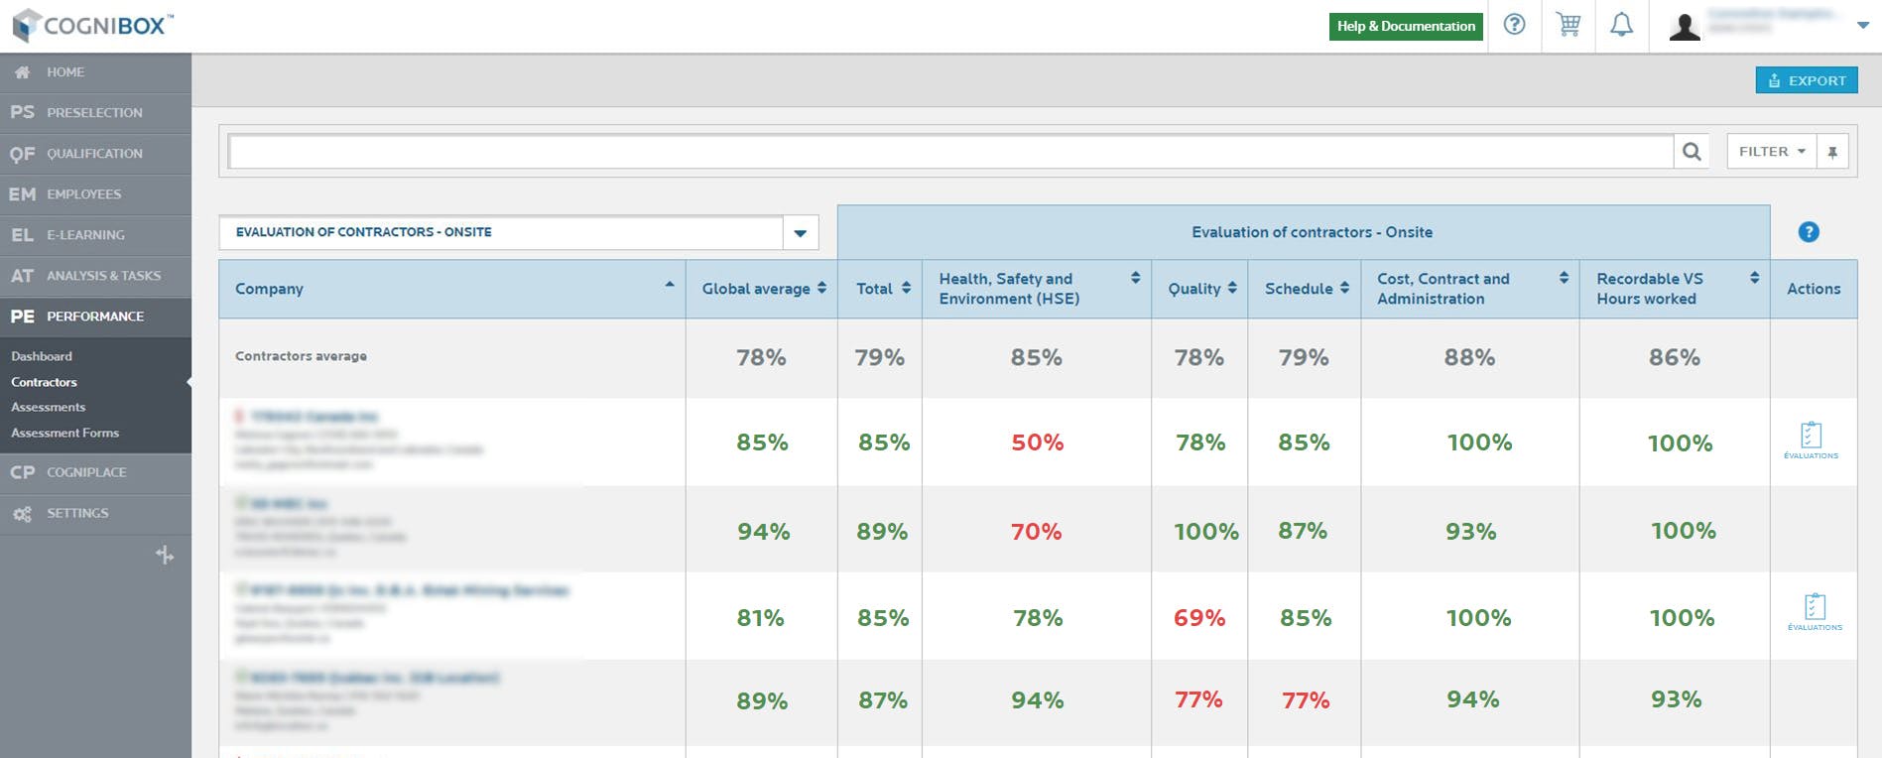This screenshot has width=1882, height=758.
Task: Click the 81% Global average score
Action: click(761, 618)
